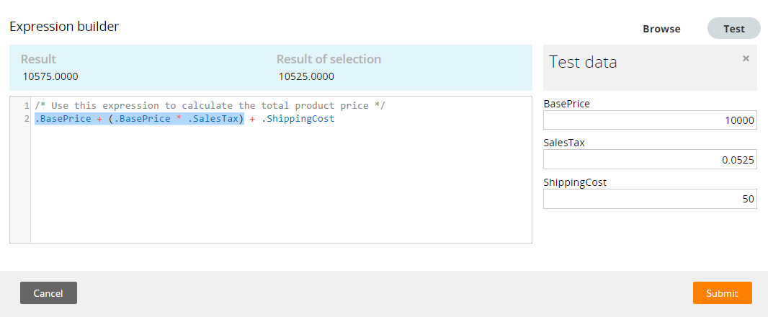Screen dimensions: 768x317
Task: Click the Result of selection value
Action: [x=306, y=77]
